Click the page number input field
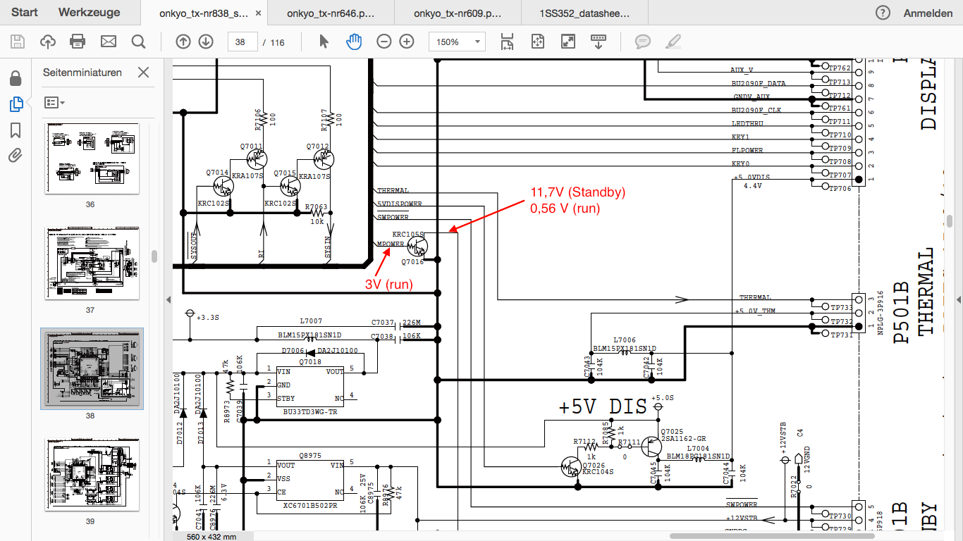This screenshot has height=541, width=963. point(243,42)
